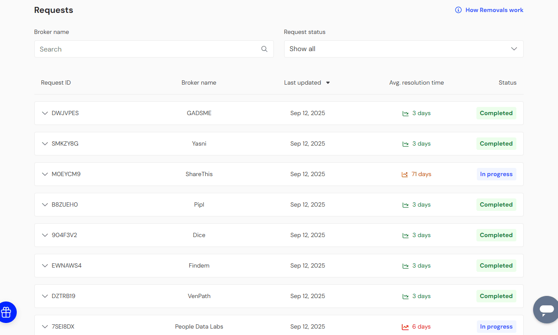
Task: Click the Broker name column header
Action: click(199, 82)
